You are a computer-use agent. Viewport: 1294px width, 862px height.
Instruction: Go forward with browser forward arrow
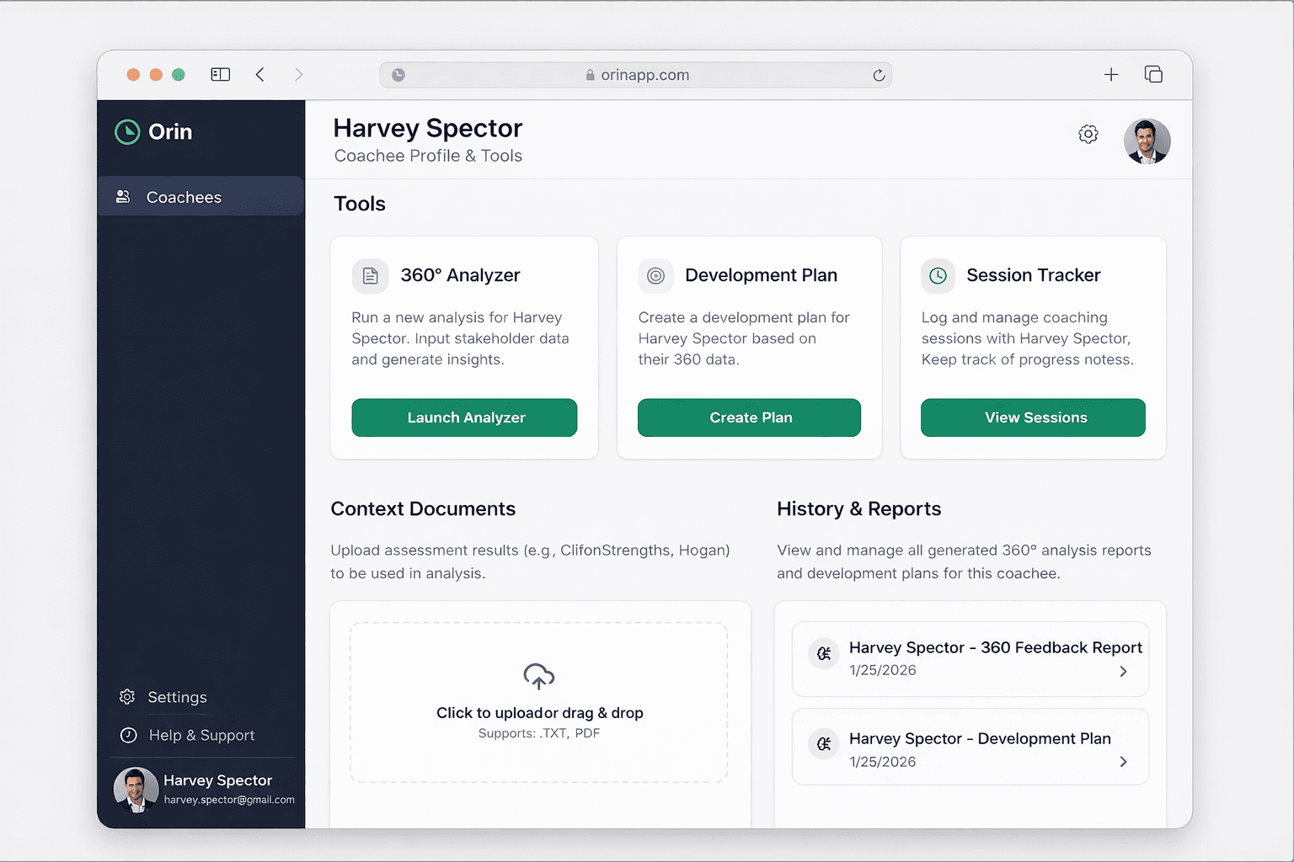[x=298, y=75]
